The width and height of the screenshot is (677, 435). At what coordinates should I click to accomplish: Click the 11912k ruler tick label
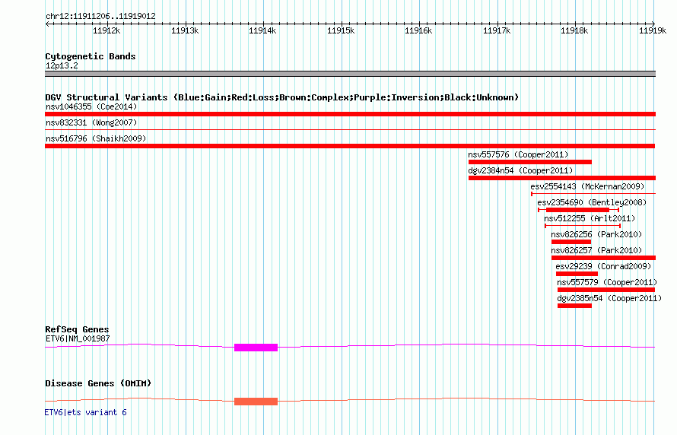[x=106, y=30]
